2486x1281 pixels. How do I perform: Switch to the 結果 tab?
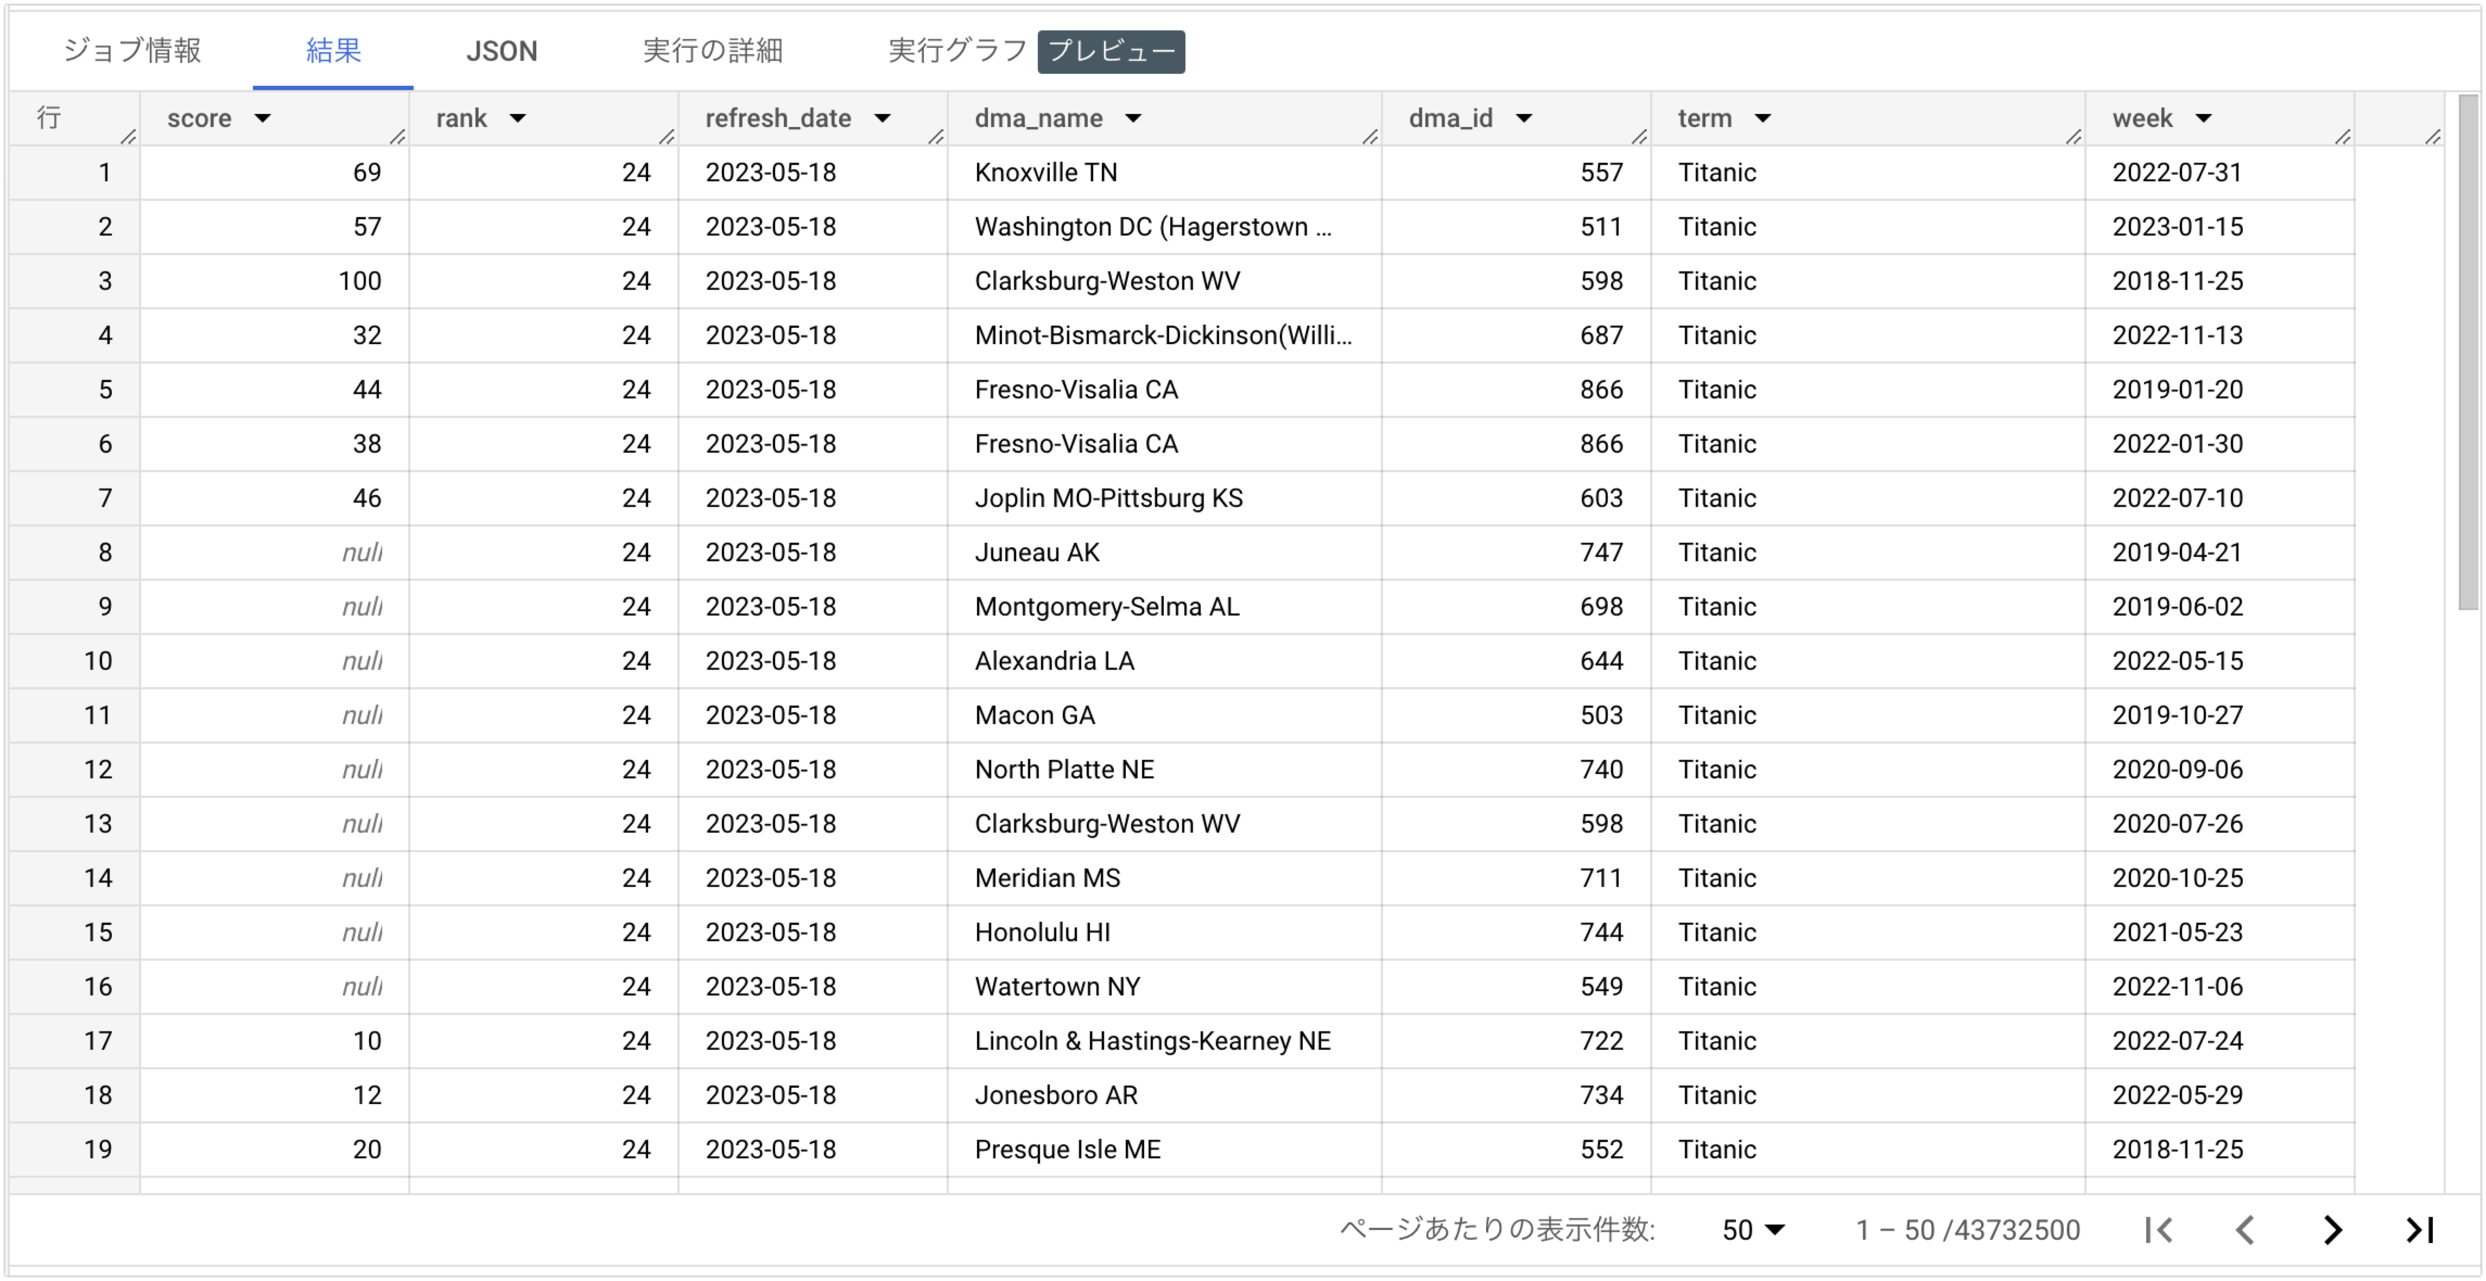point(333,50)
